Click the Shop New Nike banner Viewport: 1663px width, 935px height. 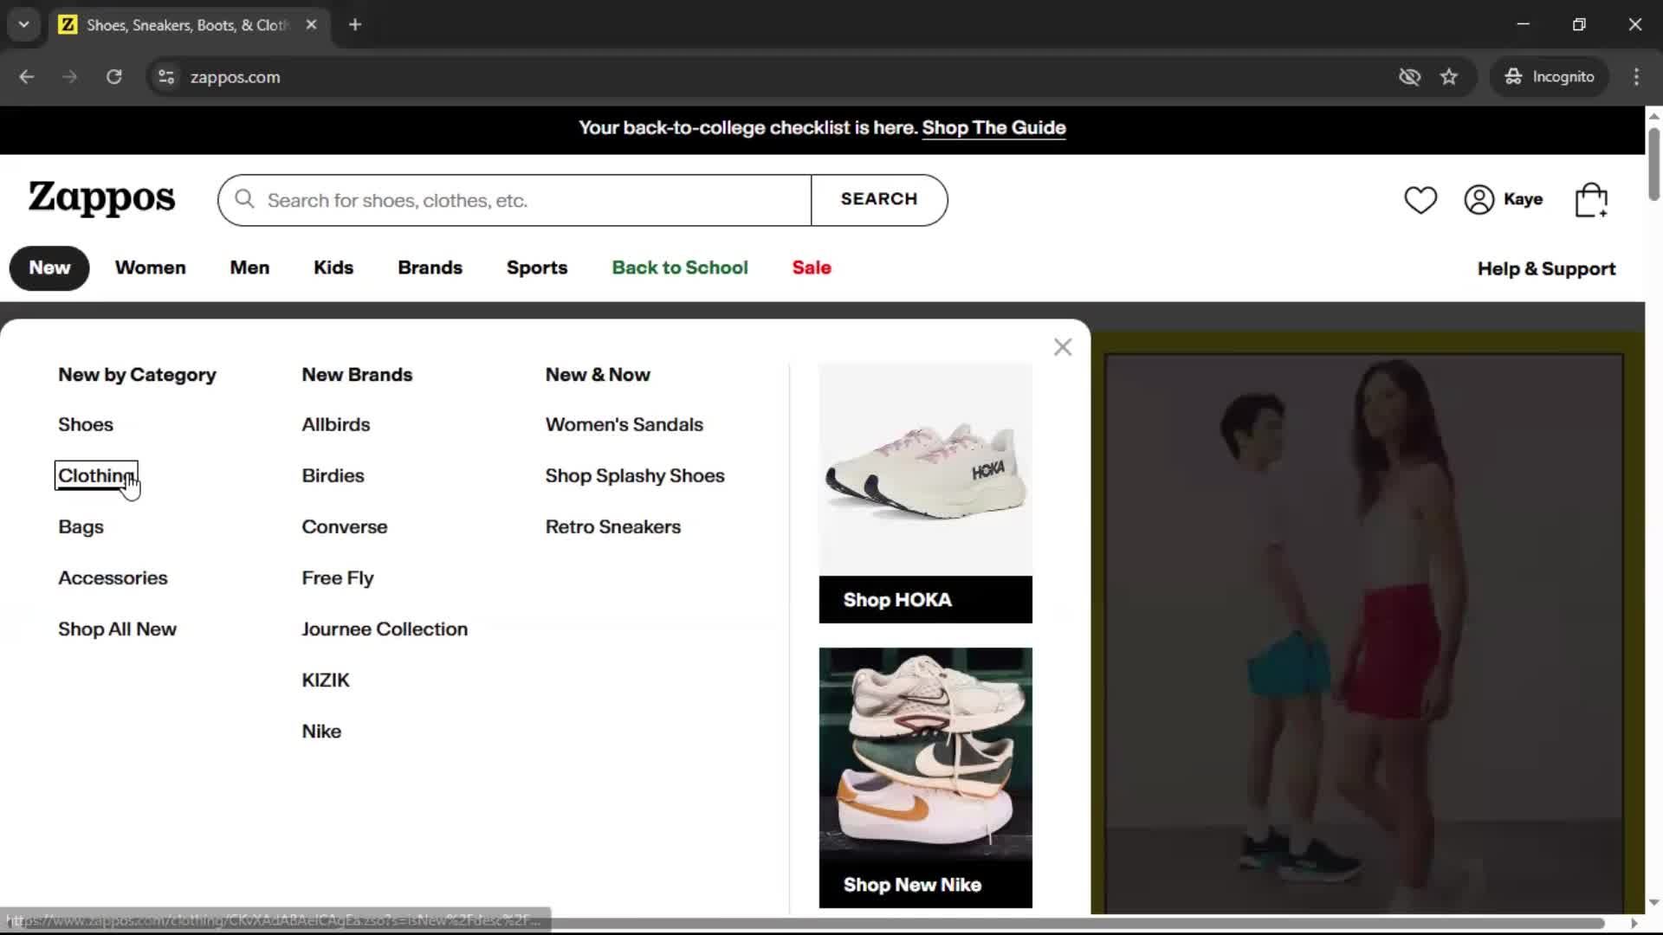click(925, 884)
